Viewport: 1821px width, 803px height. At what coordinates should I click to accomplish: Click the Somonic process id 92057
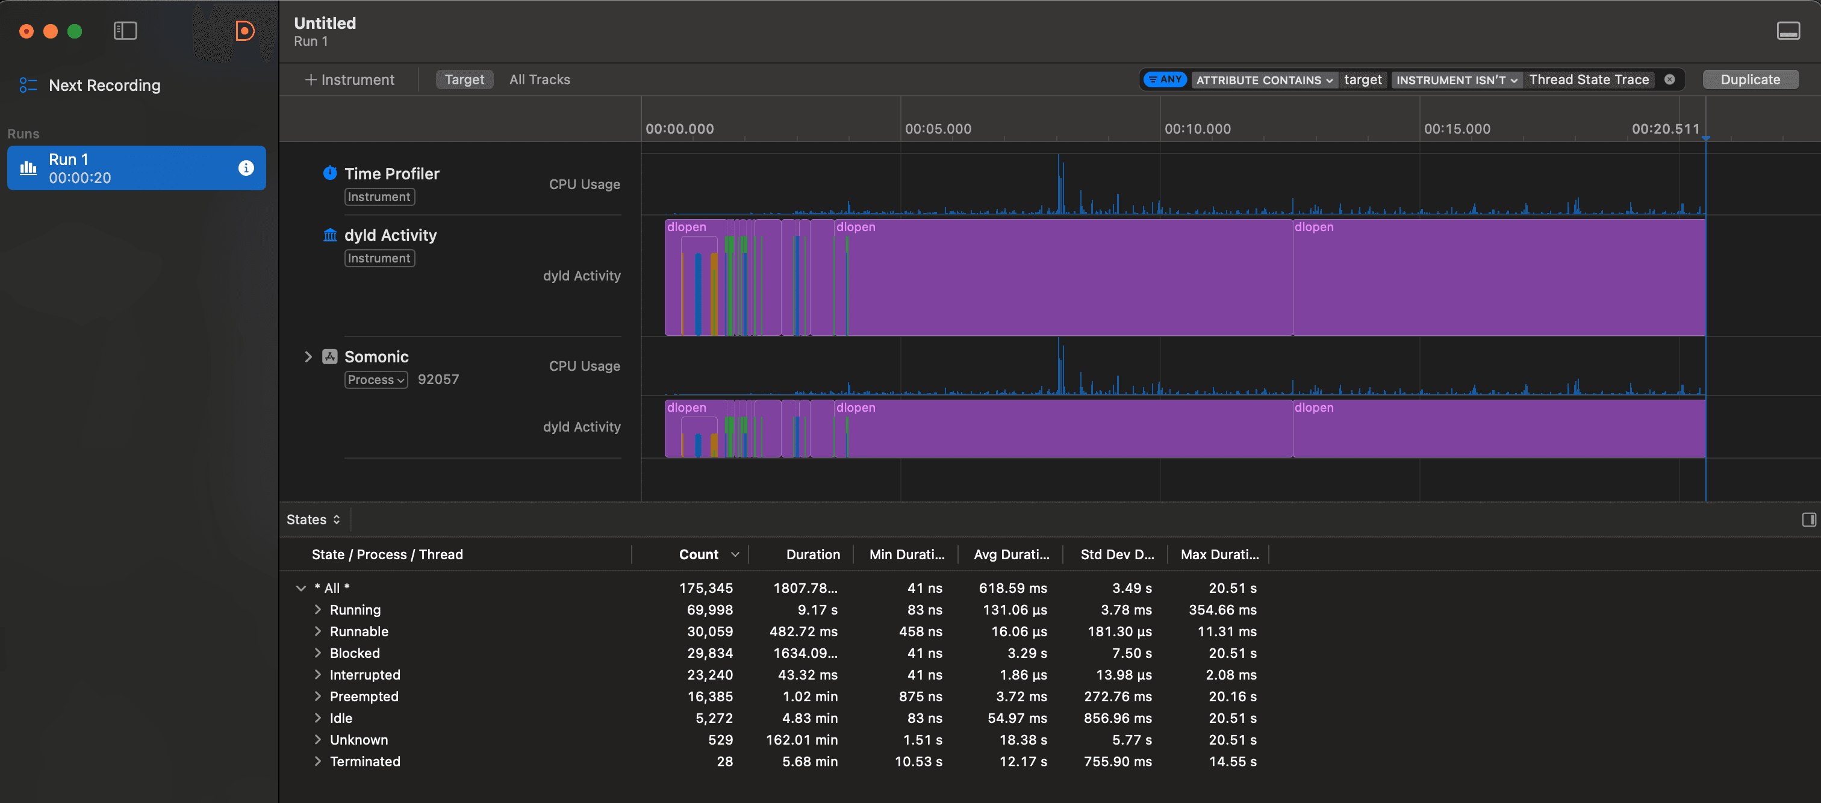tap(438, 380)
